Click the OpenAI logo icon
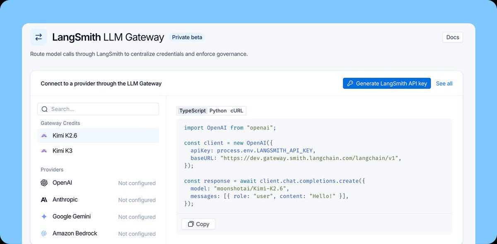This screenshot has height=244, width=497. (44, 183)
